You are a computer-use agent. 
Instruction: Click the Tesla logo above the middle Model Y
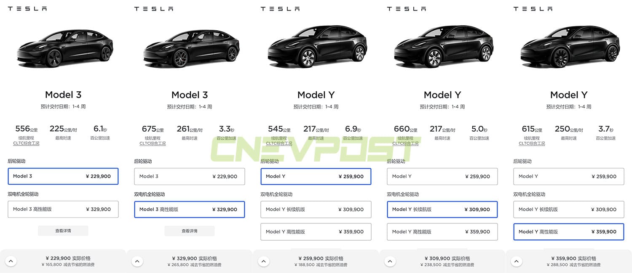pos(280,8)
